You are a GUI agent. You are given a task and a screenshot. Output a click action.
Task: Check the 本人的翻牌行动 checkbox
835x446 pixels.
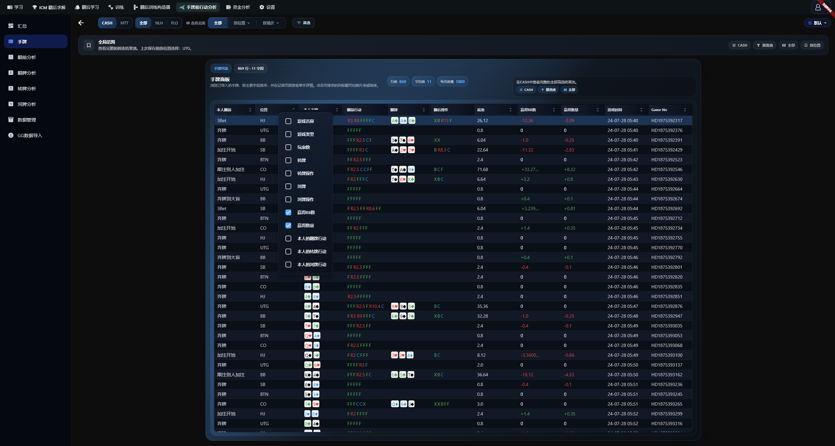click(x=288, y=238)
